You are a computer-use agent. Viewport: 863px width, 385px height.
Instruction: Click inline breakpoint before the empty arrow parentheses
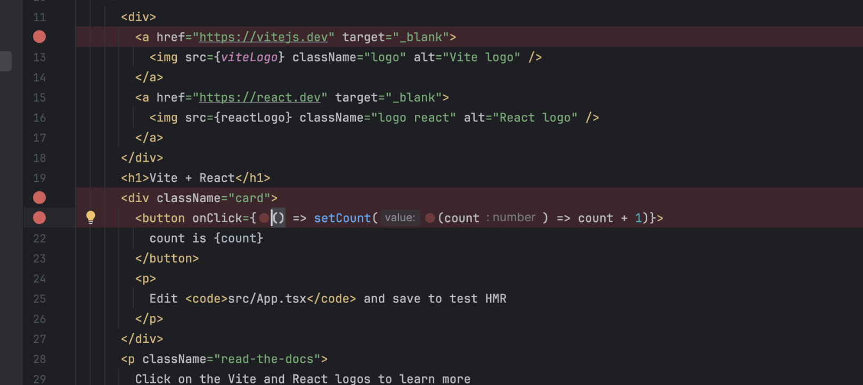pos(264,218)
